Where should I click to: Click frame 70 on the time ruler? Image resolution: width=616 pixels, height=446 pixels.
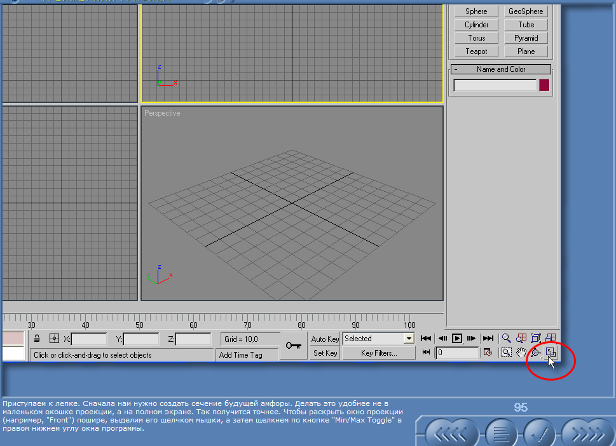(x=247, y=325)
